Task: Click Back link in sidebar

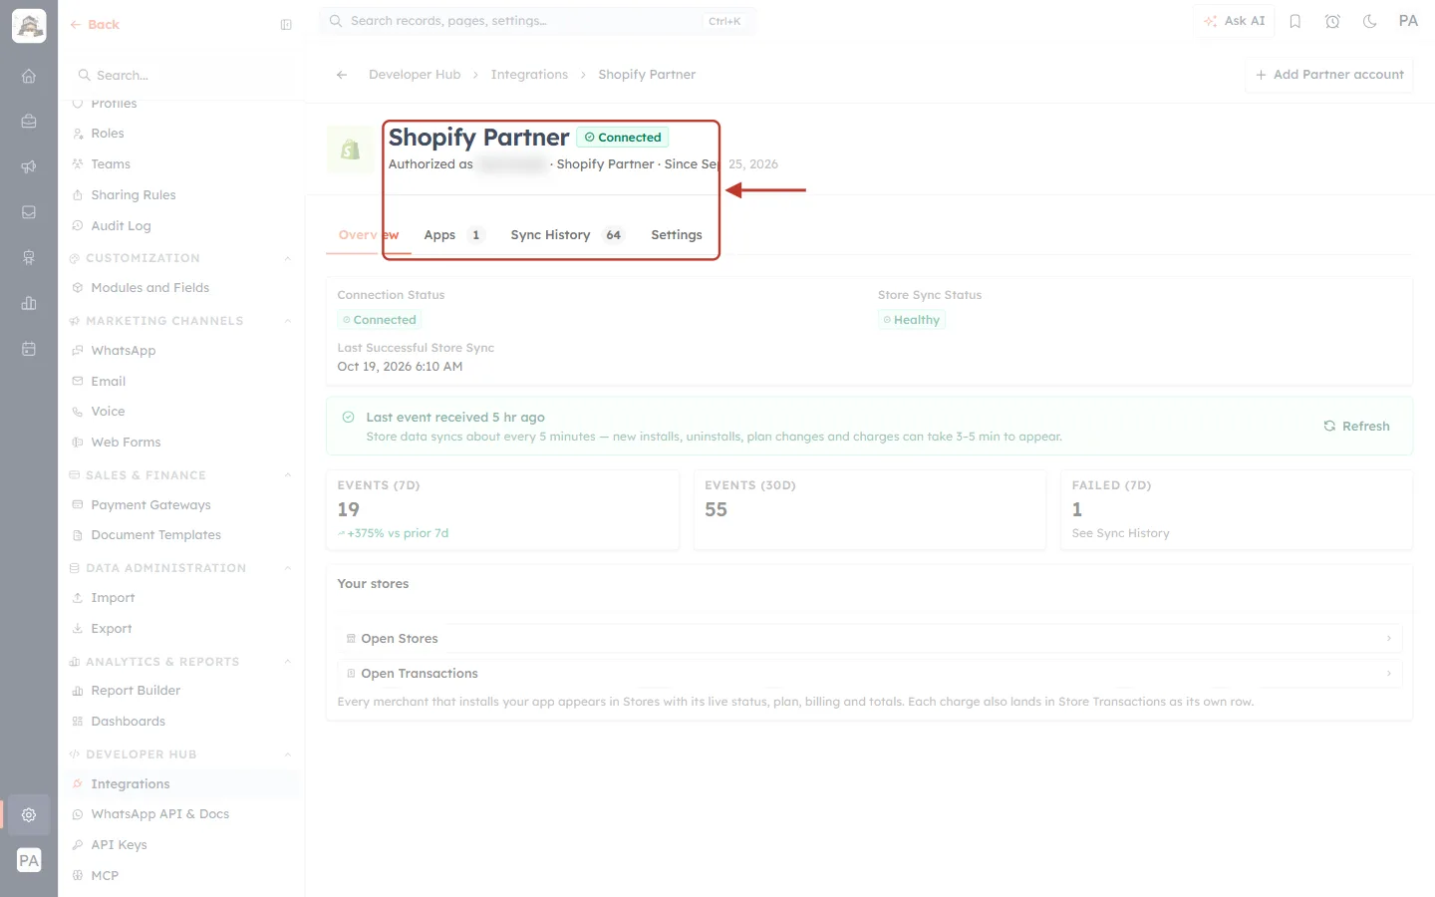Action: pyautogui.click(x=95, y=25)
